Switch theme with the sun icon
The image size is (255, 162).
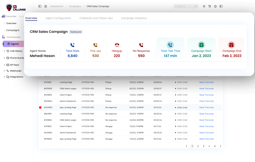[204, 6]
